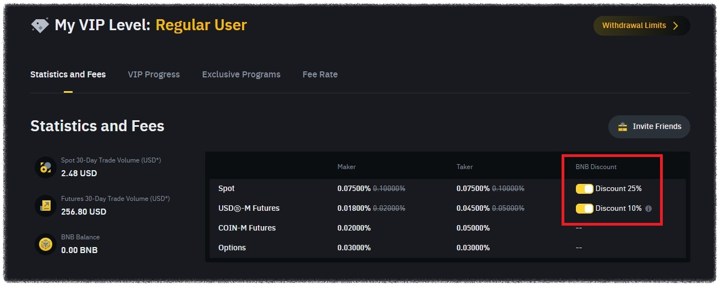Click the Options taker fee 0.03000%
The image size is (720, 286).
pos(473,248)
